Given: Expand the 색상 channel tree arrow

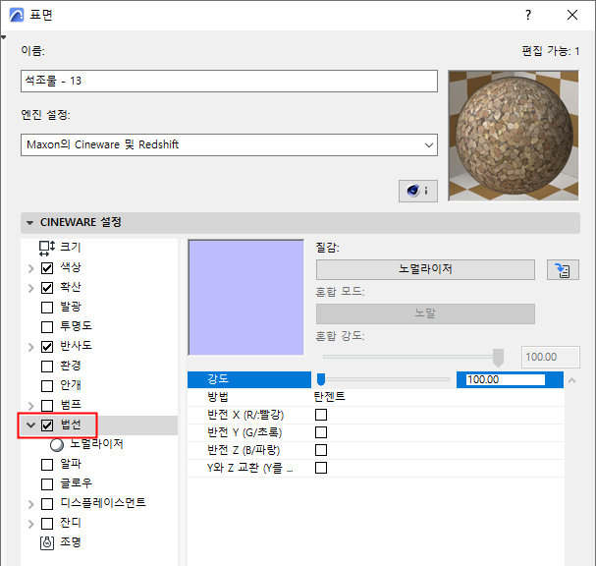Looking at the screenshot, I should (31, 268).
